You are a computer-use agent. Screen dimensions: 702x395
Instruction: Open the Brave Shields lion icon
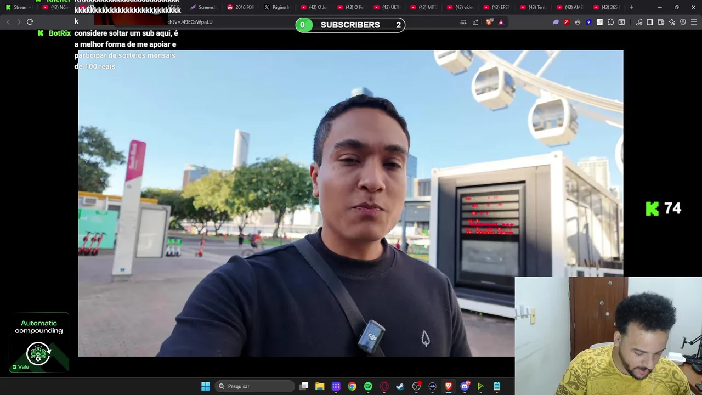click(x=489, y=22)
